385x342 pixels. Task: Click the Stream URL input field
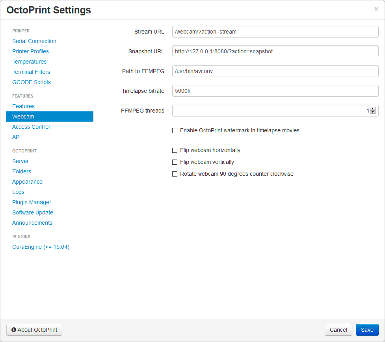click(x=275, y=32)
